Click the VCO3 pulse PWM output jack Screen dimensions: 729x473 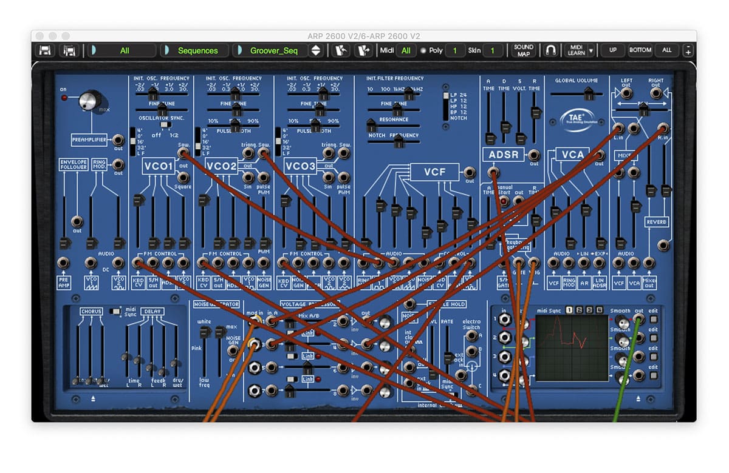pos(344,178)
